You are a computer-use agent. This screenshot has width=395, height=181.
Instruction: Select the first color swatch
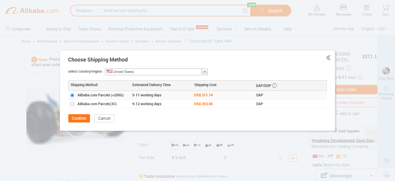click(x=175, y=145)
